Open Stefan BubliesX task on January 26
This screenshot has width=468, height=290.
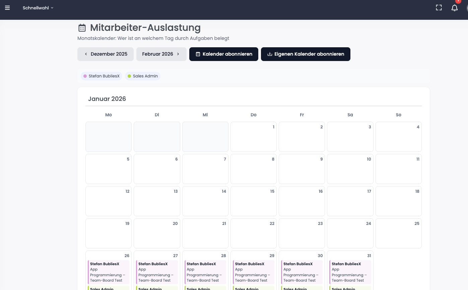point(109,272)
